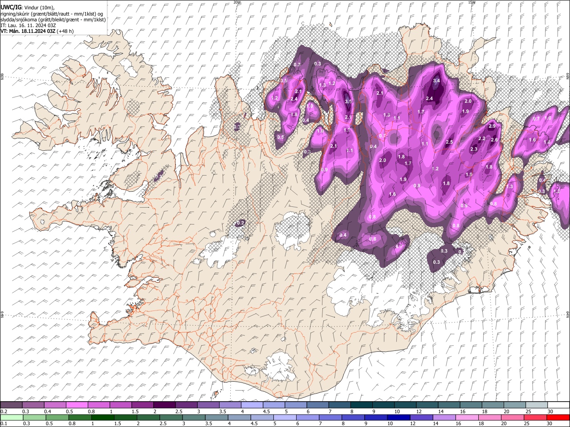Pick the violet rain legend swatch at 12

(421, 417)
